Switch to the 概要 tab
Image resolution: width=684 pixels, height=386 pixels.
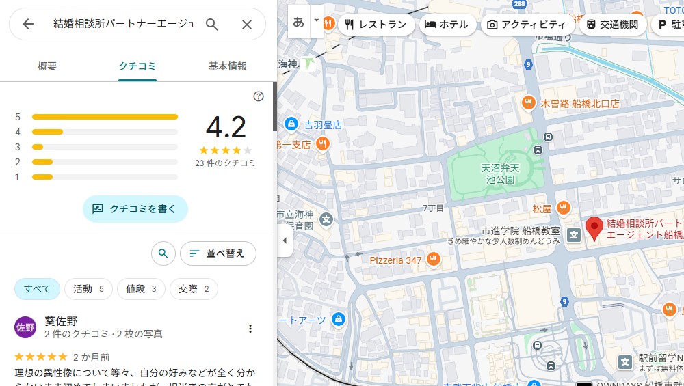[x=47, y=66]
